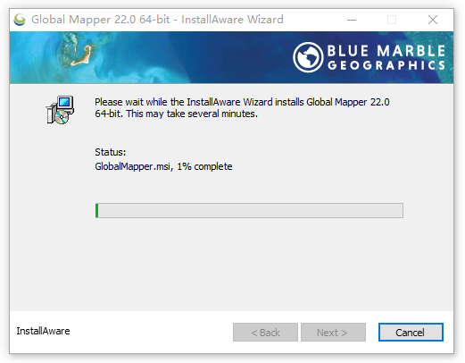
Task: Click the disabled maximize window button
Action: 392,20
